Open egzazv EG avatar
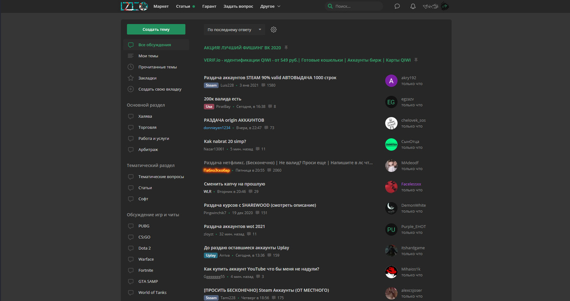570x301 pixels. click(391, 102)
